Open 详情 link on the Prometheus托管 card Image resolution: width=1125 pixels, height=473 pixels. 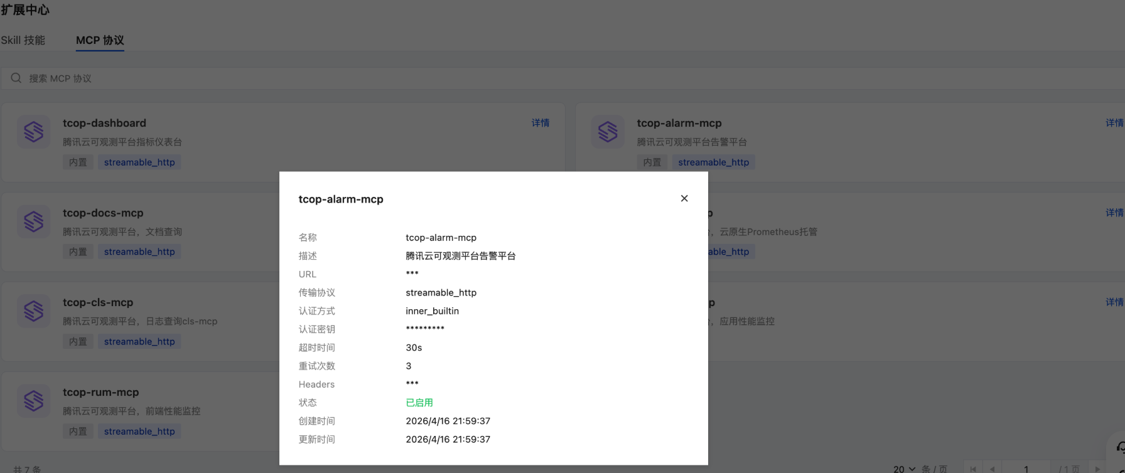[1114, 213]
